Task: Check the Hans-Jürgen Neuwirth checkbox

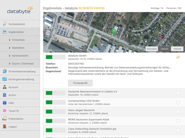Action: point(178,111)
